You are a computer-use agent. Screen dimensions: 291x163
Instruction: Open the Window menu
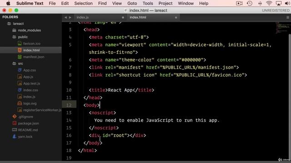click(186, 3)
